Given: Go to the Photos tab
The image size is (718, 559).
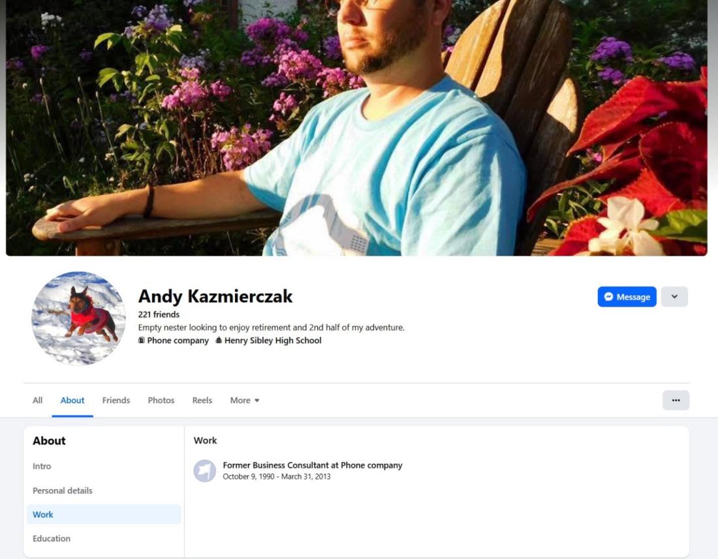Looking at the screenshot, I should (x=161, y=400).
